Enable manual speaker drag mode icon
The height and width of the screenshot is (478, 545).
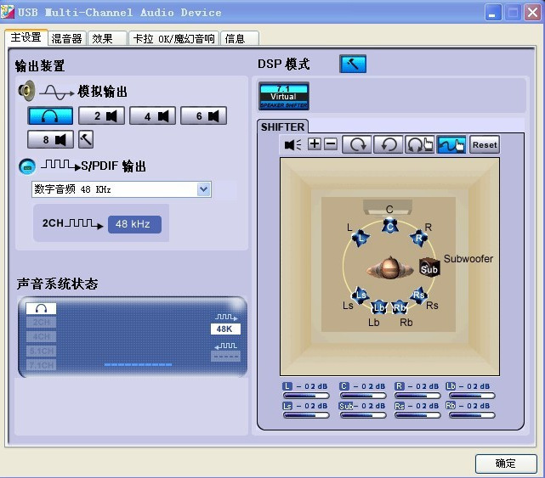(x=451, y=144)
